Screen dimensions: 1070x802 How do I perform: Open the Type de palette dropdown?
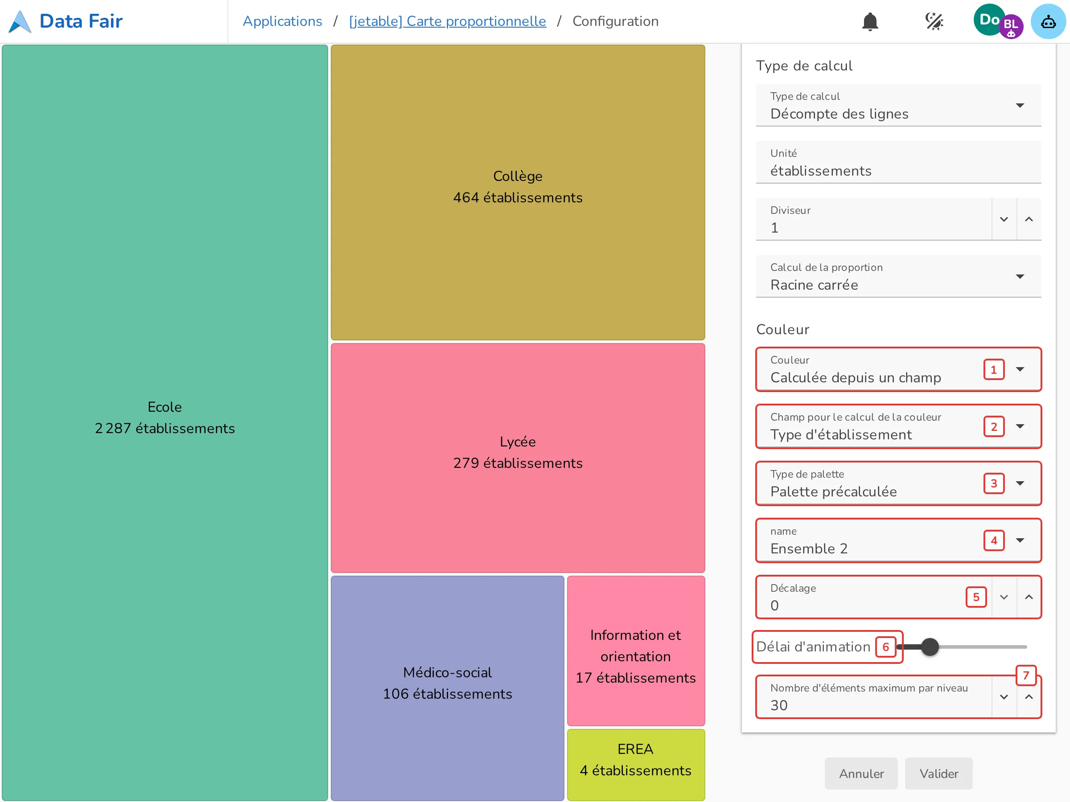tap(898, 483)
